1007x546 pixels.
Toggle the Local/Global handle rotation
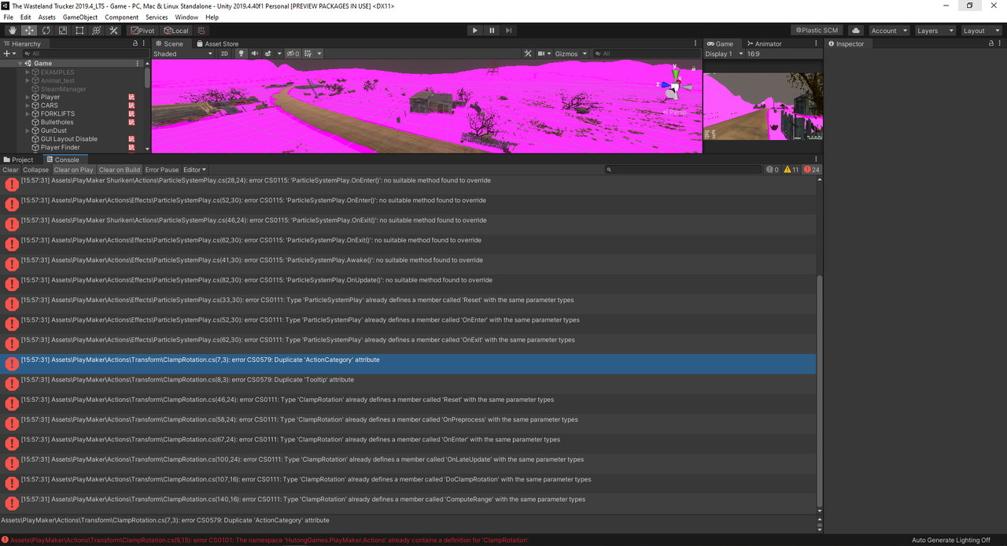pos(175,31)
